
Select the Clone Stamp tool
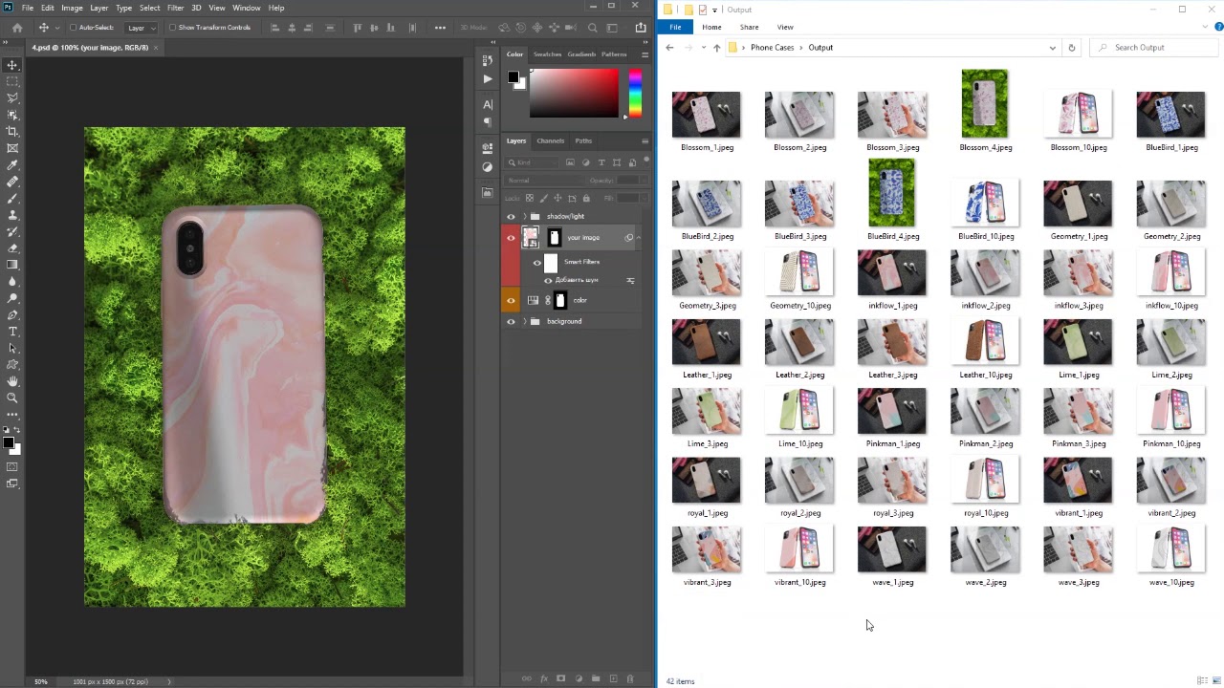[12, 215]
